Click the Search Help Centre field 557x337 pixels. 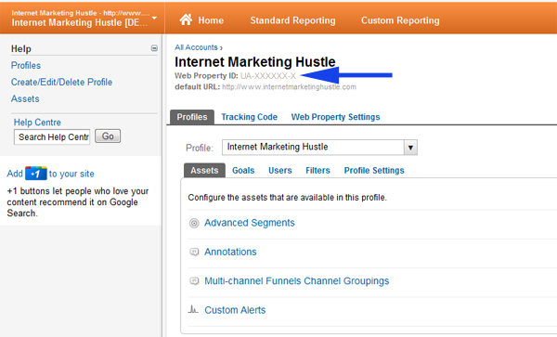(x=52, y=136)
